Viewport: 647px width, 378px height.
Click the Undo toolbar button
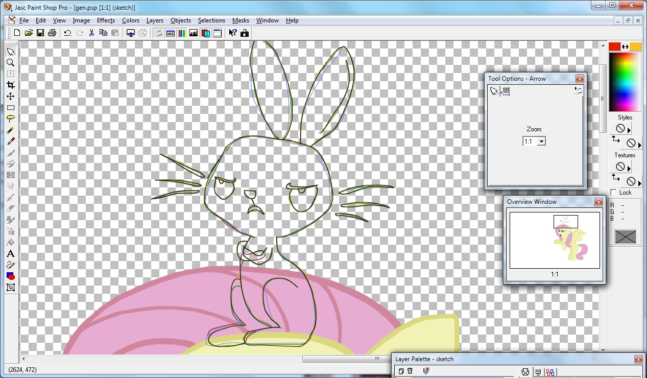(67, 33)
